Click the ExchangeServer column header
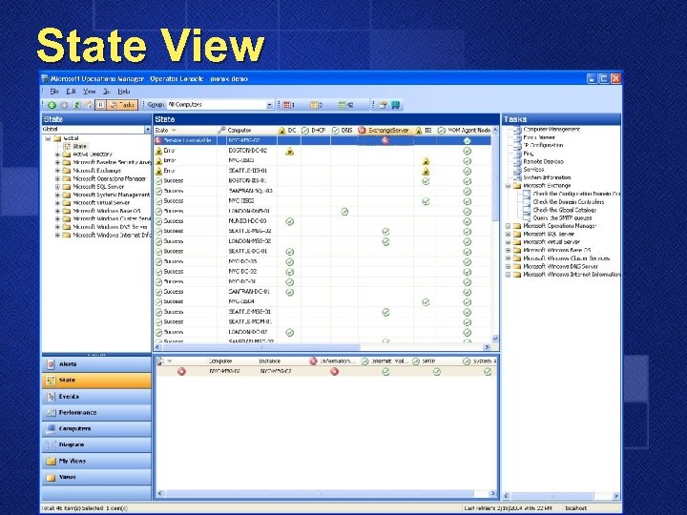The height and width of the screenshot is (515, 687). coord(385,131)
